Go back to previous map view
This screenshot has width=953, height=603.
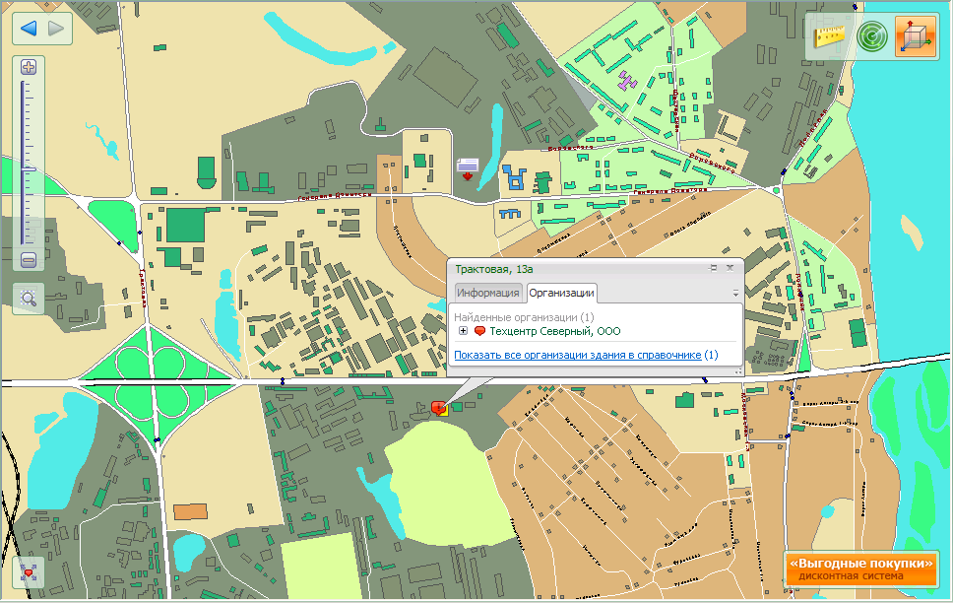click(x=28, y=28)
